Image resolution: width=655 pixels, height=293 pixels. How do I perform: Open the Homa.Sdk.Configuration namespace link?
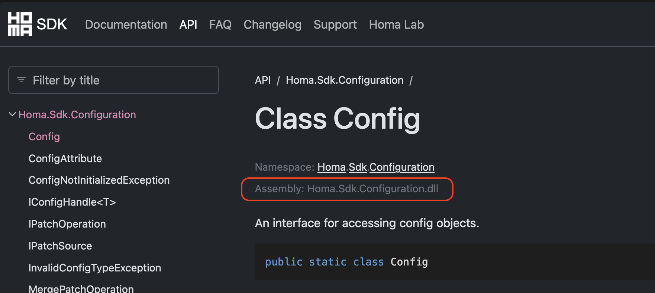[376, 167]
